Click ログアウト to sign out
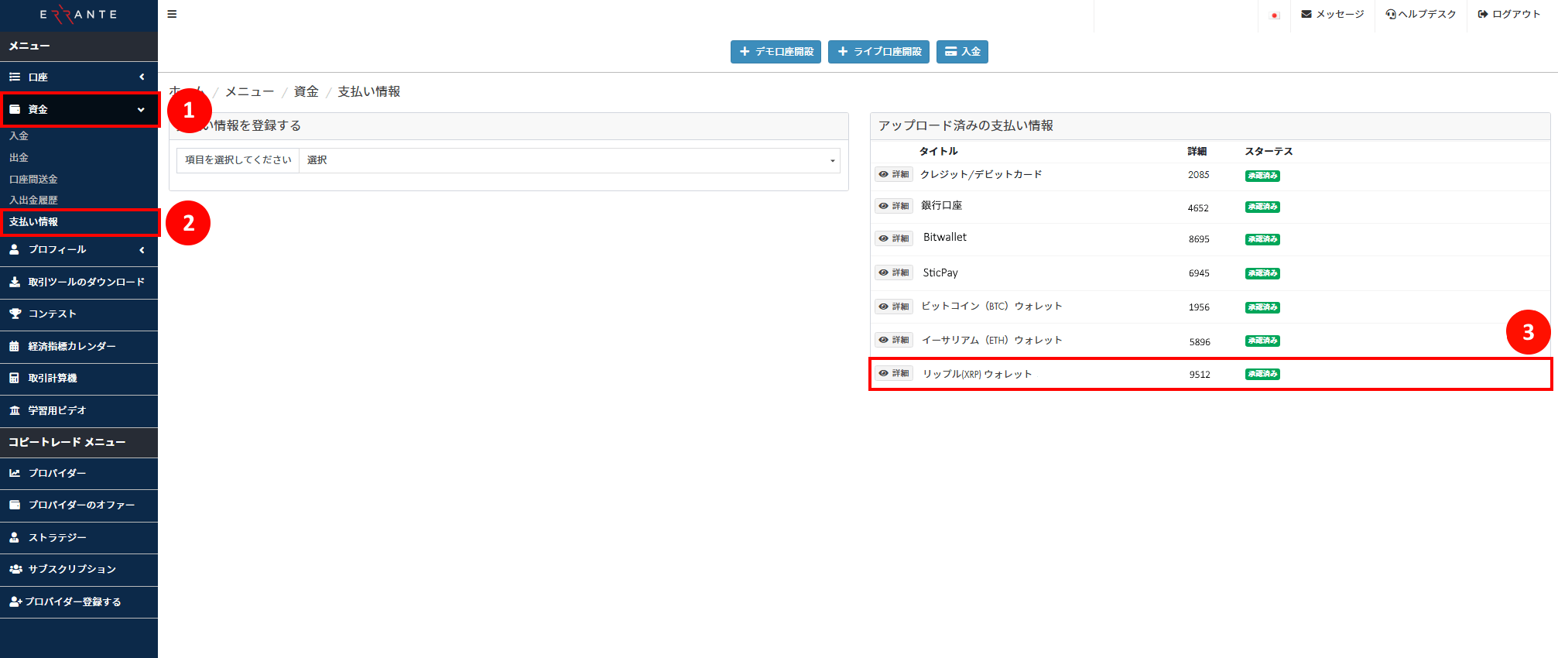Viewport: 1558px width, 658px height. [x=1509, y=14]
